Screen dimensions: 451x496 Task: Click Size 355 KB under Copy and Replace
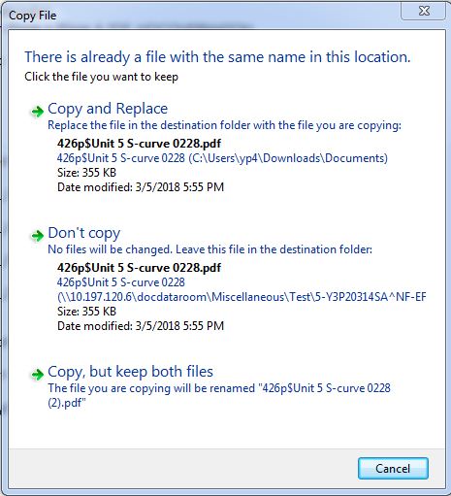[86, 173]
